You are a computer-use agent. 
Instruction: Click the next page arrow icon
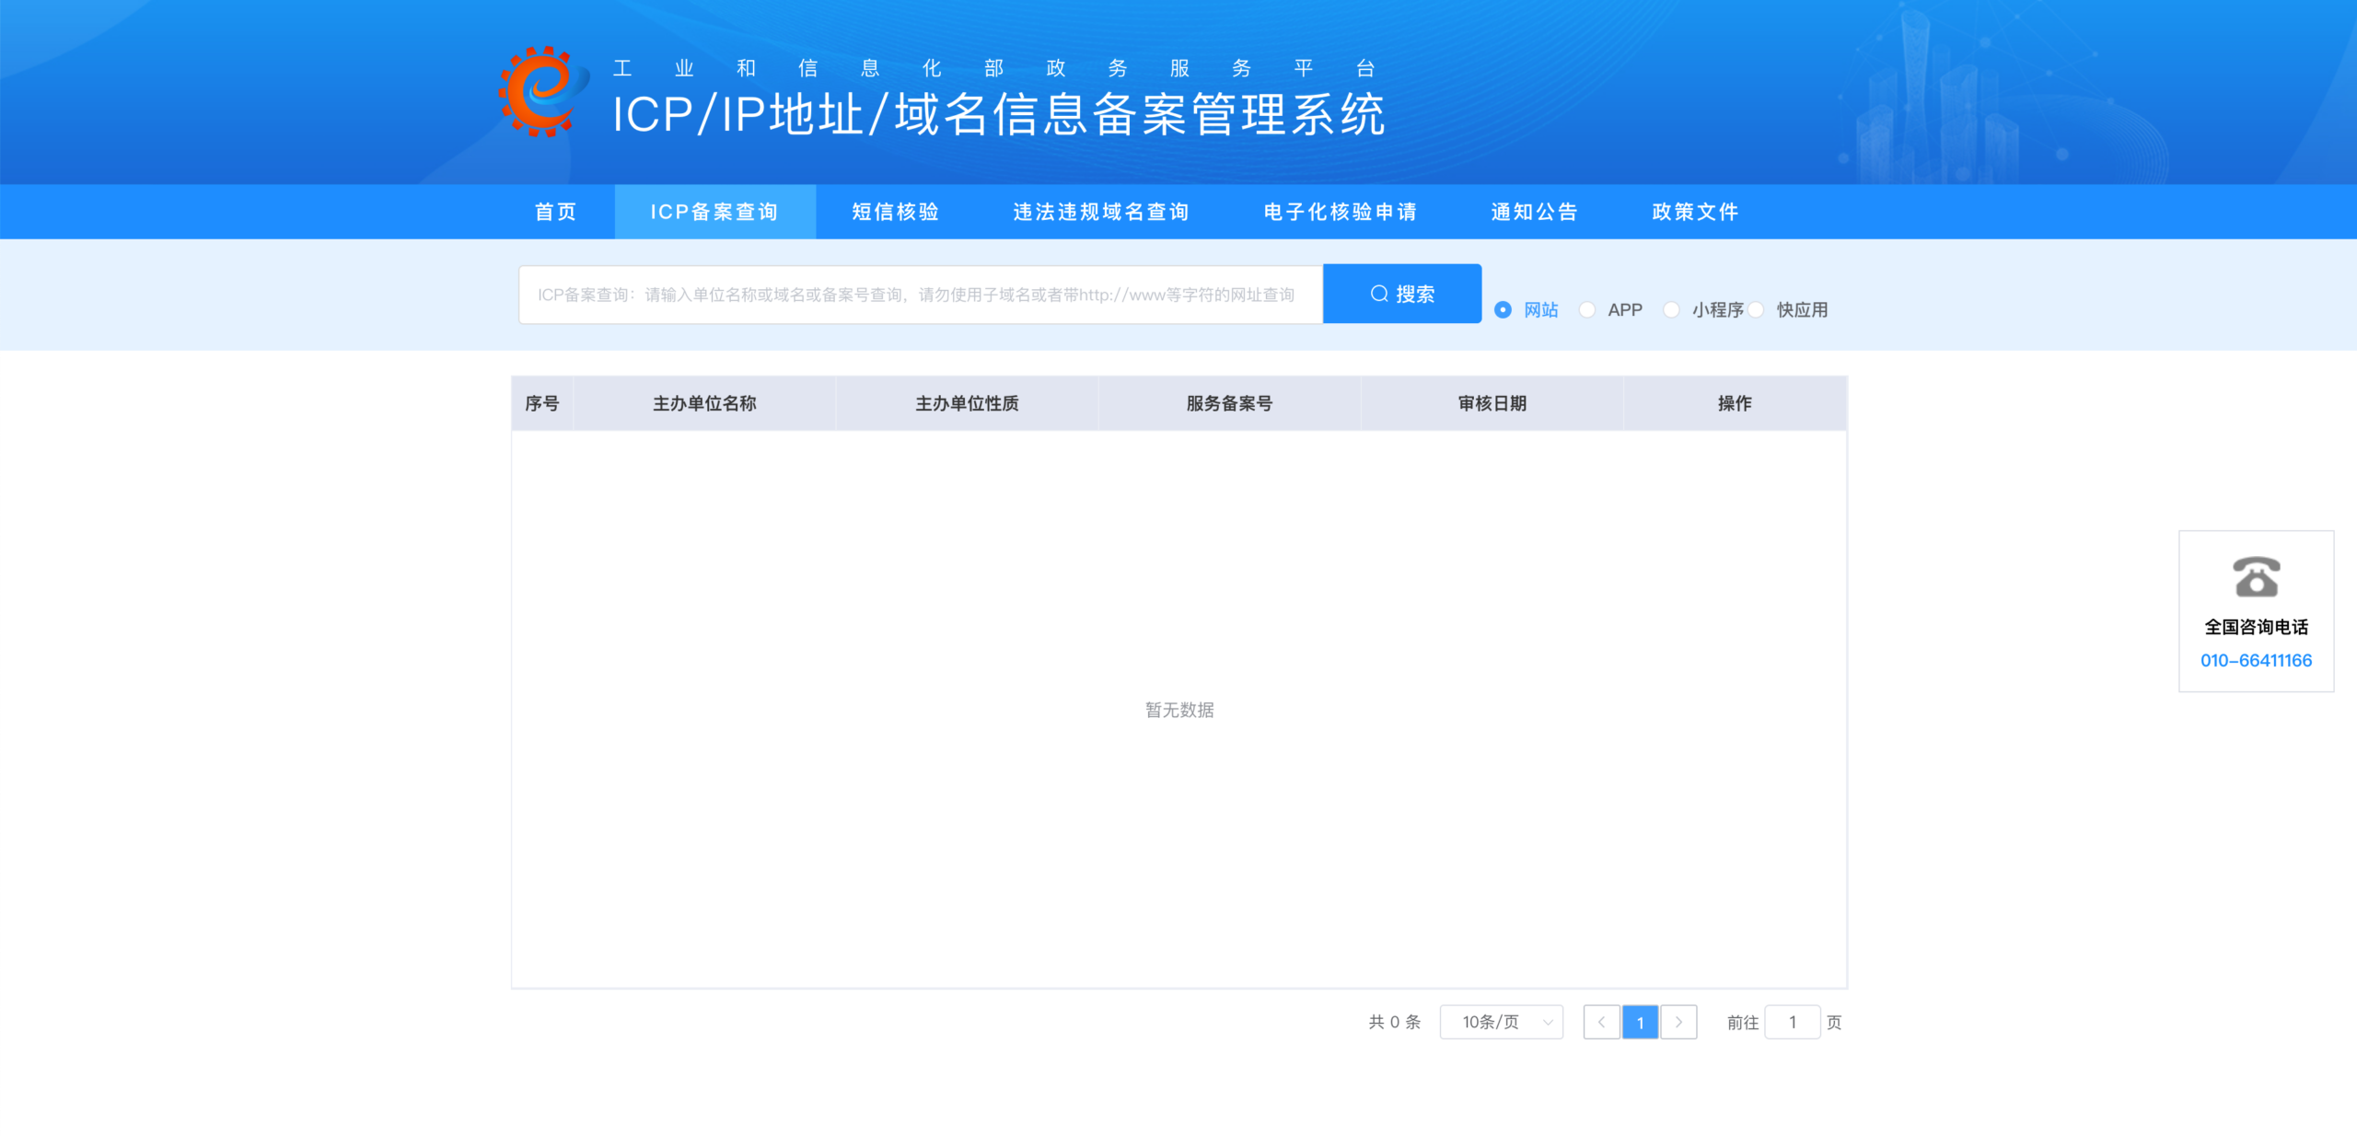coord(1678,1022)
